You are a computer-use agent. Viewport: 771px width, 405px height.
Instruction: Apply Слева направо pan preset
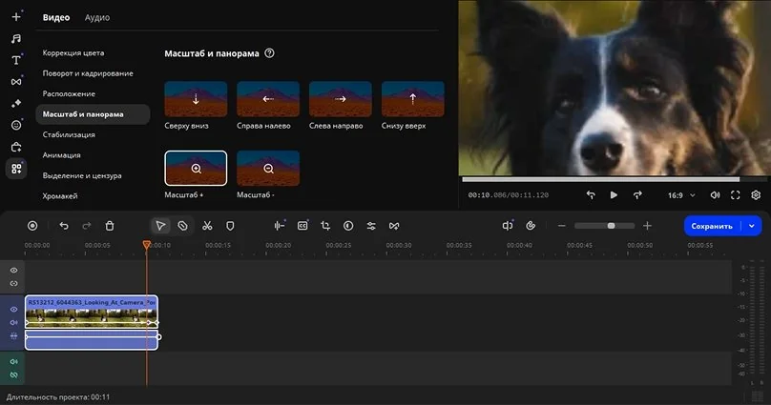tap(341, 99)
